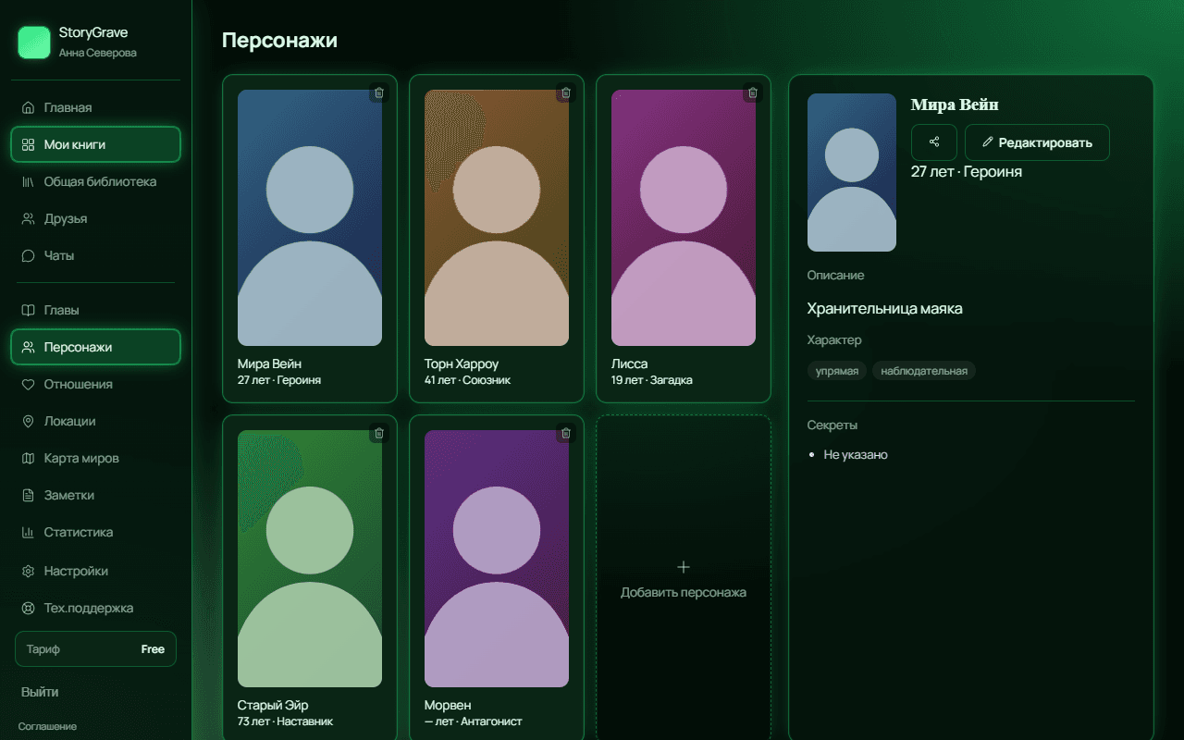This screenshot has height=740, width=1184.
Task: Go to Локации
Action: [x=95, y=421]
